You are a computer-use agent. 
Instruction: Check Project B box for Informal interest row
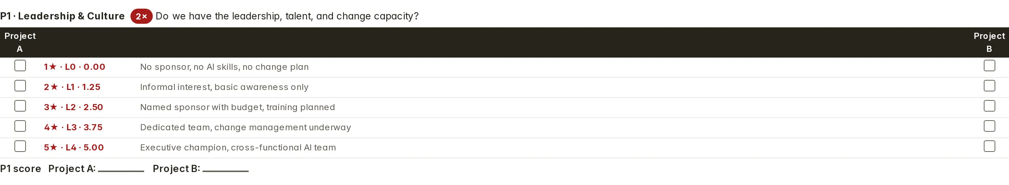pyautogui.click(x=989, y=86)
